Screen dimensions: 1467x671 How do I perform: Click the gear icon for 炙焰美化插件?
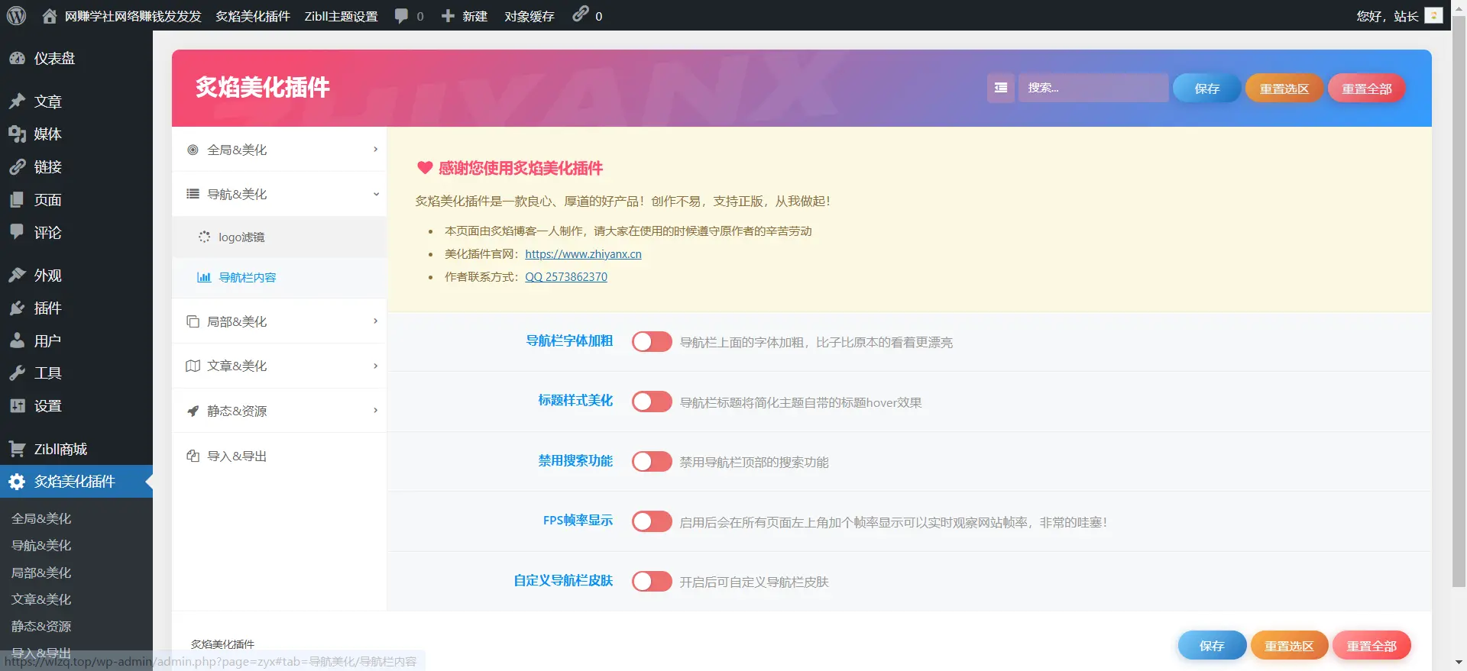pos(17,482)
